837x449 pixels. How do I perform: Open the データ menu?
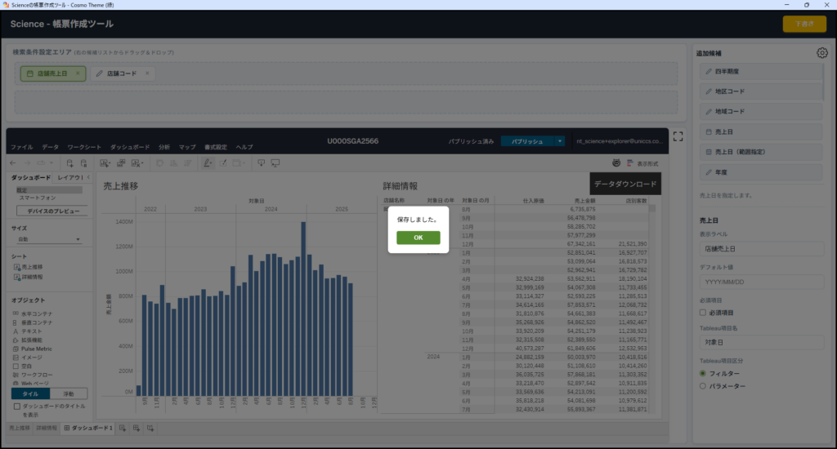[50, 147]
